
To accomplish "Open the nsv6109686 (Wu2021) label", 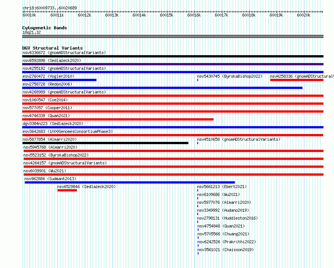I will coord(218,194).
